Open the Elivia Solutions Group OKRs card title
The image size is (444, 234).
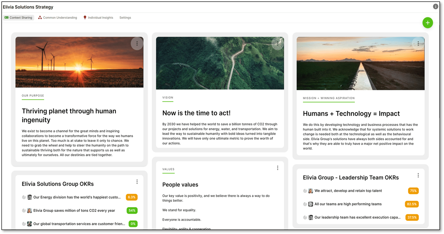tap(57, 184)
